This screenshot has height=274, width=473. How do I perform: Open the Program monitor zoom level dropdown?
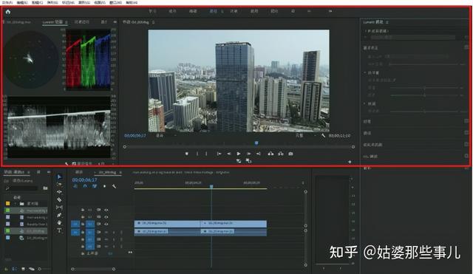click(166, 136)
